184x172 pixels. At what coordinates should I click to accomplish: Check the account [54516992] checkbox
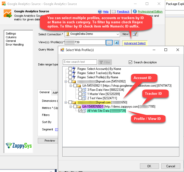70,81
